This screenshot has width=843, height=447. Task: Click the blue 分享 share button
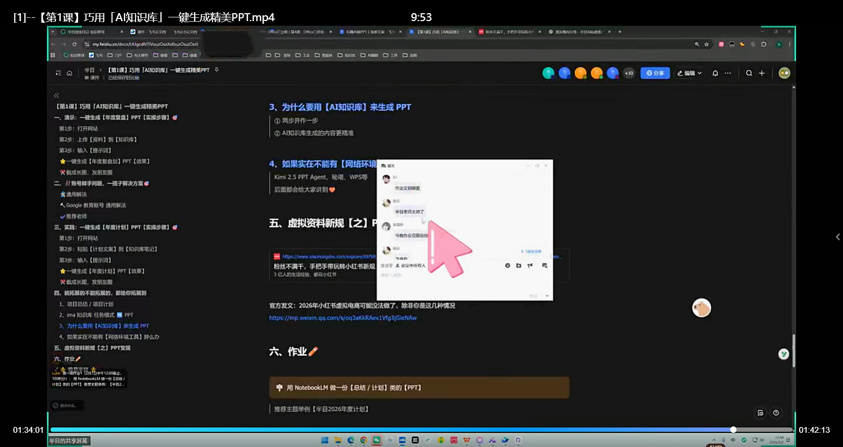(x=655, y=73)
